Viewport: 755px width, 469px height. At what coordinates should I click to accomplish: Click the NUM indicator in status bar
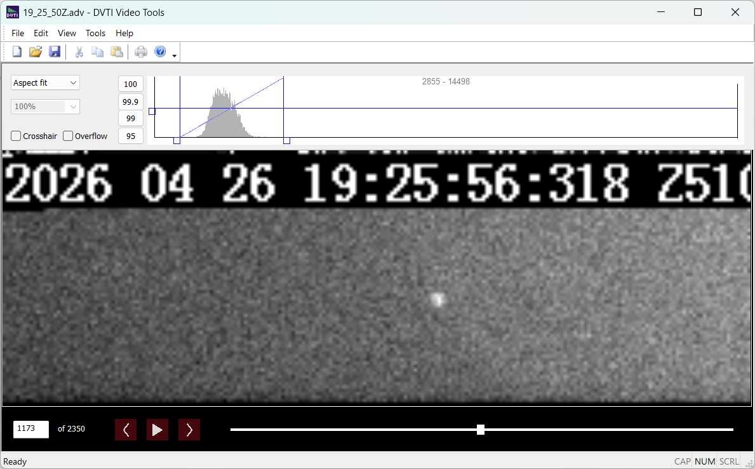pos(705,462)
